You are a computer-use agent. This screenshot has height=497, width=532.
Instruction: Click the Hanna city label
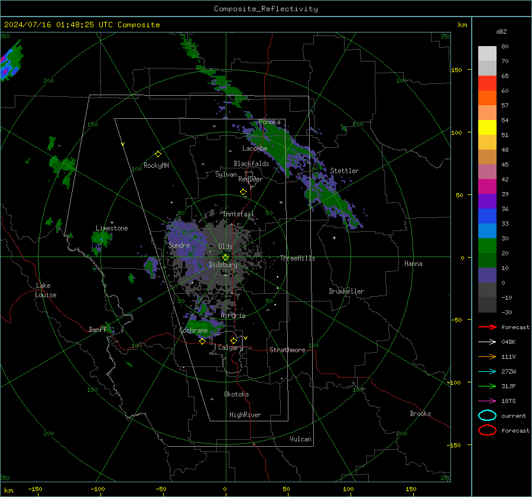pyautogui.click(x=413, y=264)
